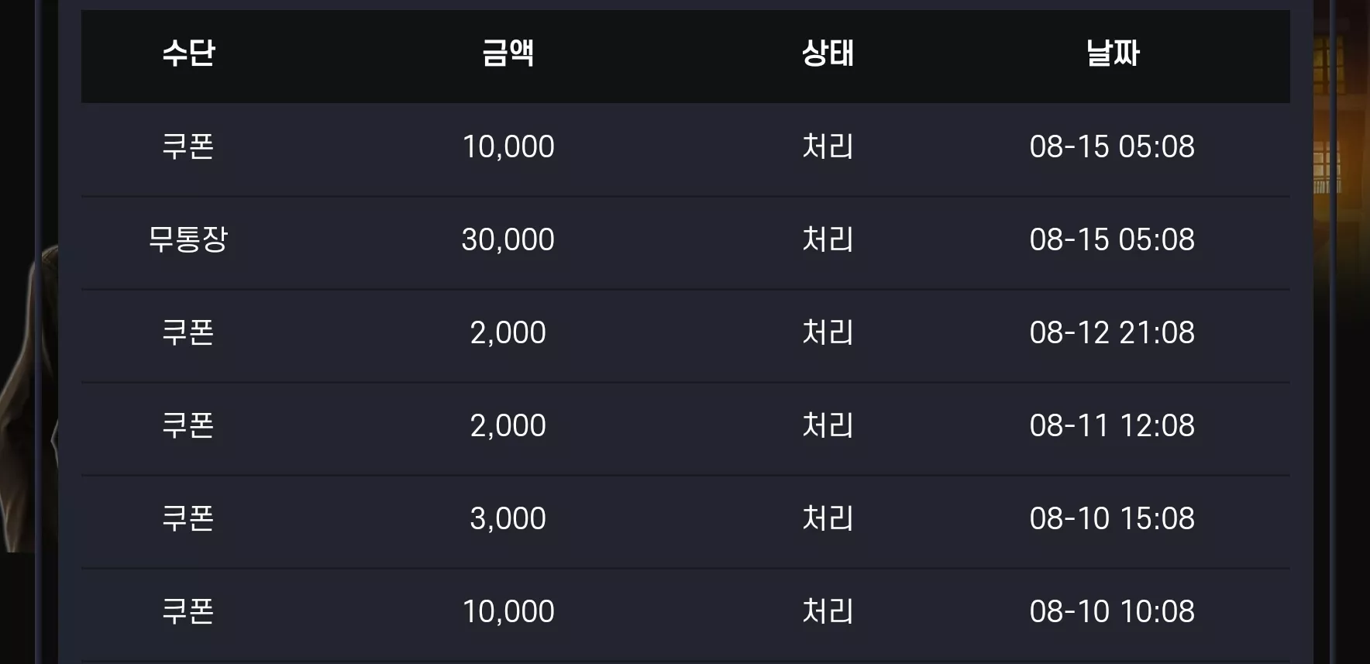
Task: Click the 30,000 amount cell
Action: (x=508, y=240)
